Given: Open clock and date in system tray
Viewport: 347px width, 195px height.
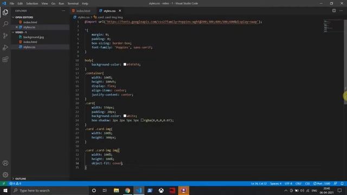Looking at the screenshot, I should click(326, 190).
